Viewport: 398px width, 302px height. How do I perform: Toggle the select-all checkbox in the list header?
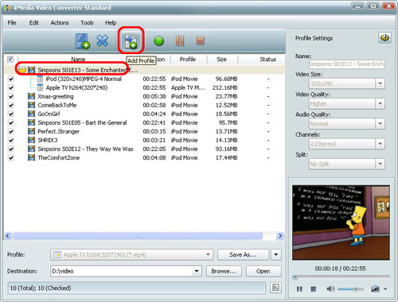(10, 59)
